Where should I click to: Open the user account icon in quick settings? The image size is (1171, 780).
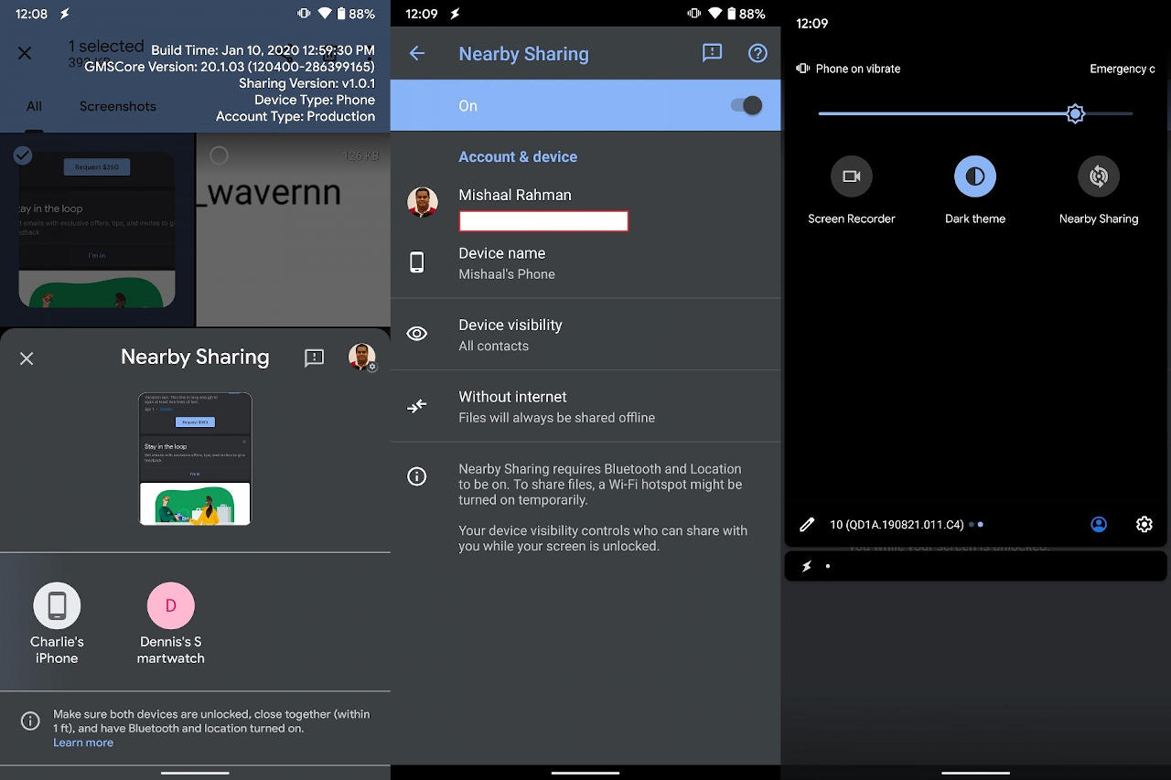(x=1099, y=524)
